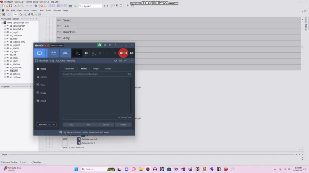This screenshot has height=173, width=309.
Task: Open Bandicam help question mark
Action: coord(115,45)
